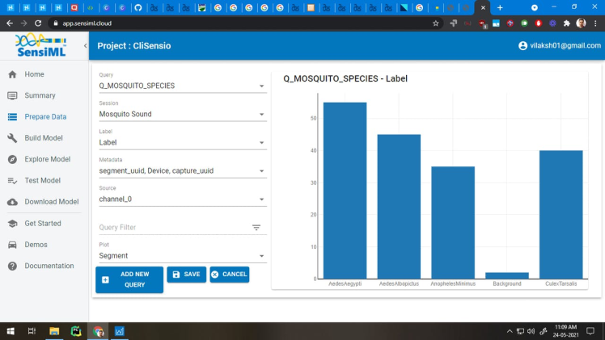Open the Chrome profile avatar

pos(581,23)
